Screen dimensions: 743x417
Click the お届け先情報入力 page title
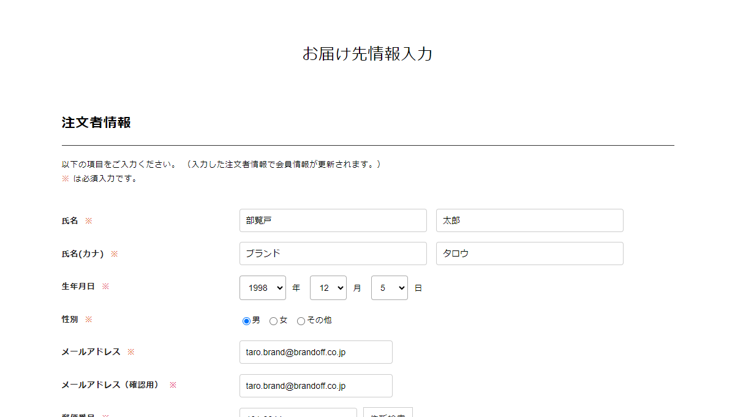point(368,54)
